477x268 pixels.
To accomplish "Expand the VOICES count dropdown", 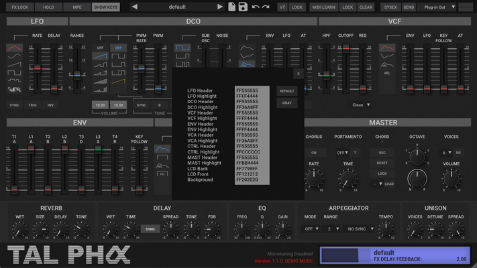I will 447,153.
